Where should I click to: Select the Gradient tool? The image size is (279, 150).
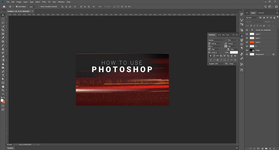pyautogui.click(x=3, y=60)
